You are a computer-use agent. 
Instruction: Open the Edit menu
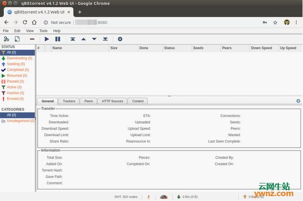(17, 31)
